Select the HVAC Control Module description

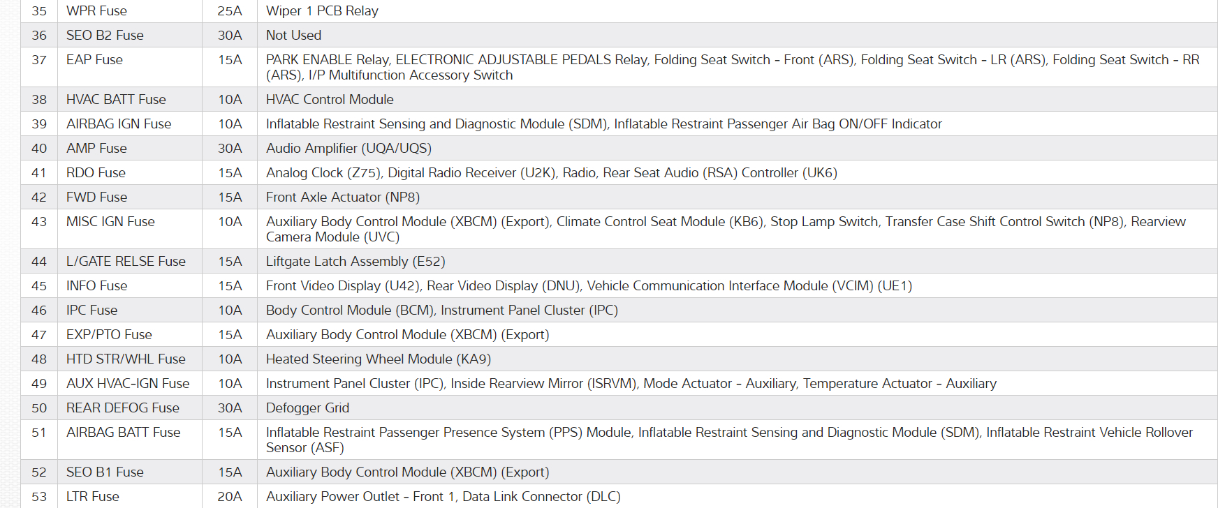(330, 100)
